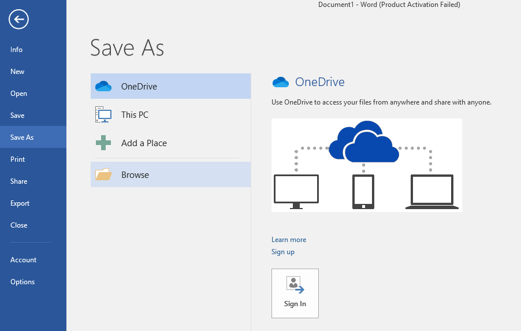Click the Save As page title
Viewport: 521px width, 331px height.
tap(127, 47)
